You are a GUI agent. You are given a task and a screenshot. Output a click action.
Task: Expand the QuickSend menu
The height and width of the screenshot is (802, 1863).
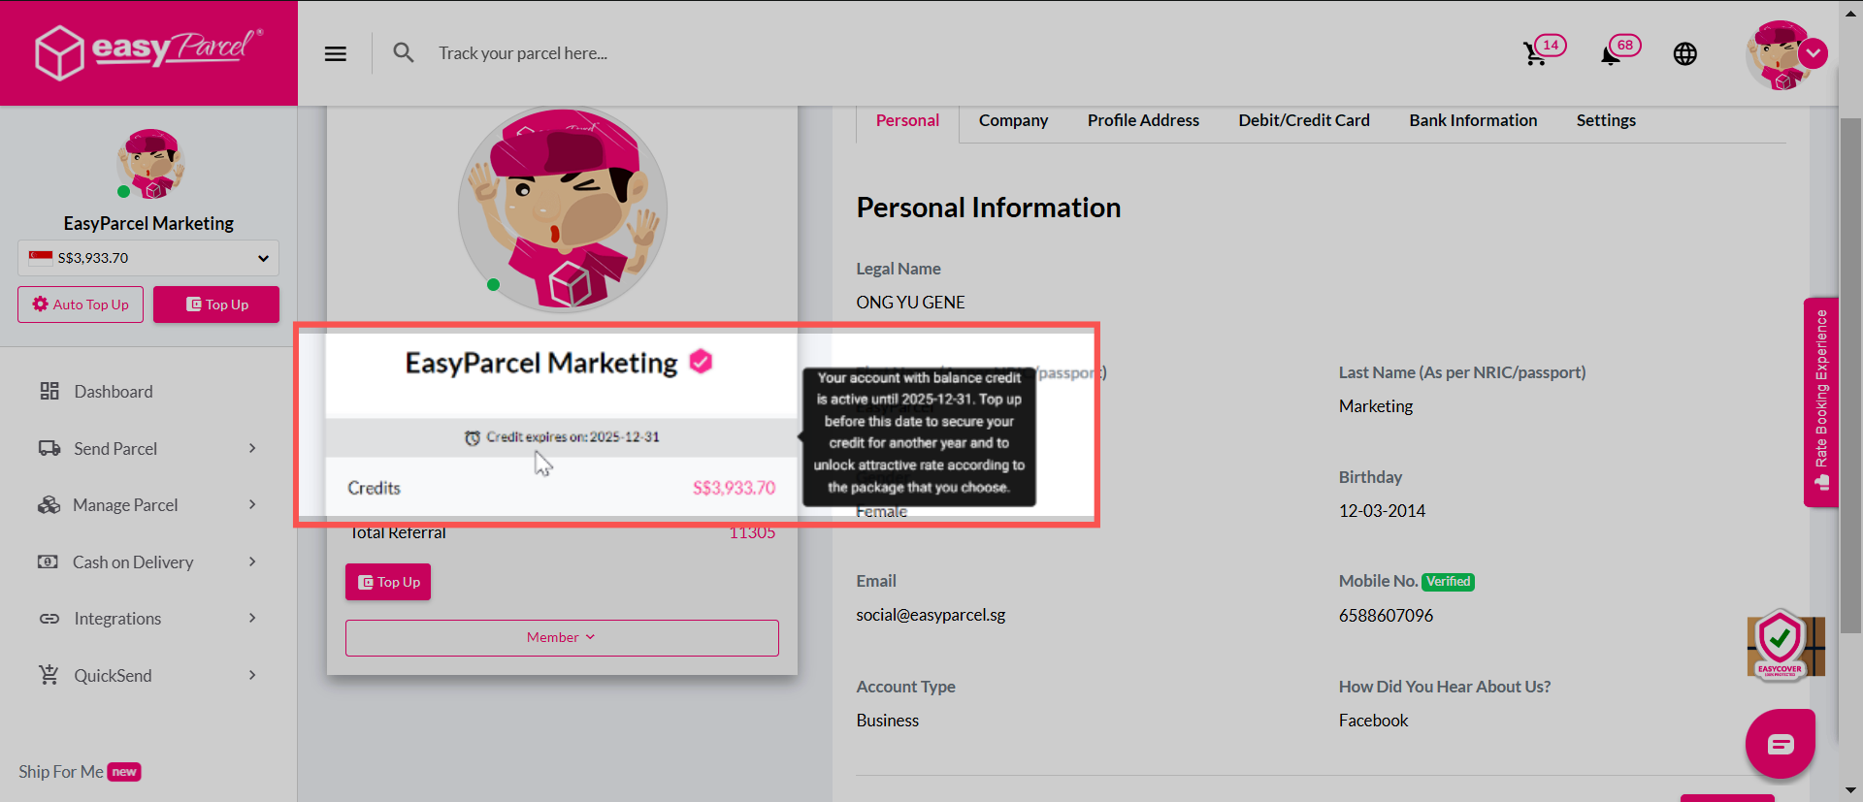147,676
